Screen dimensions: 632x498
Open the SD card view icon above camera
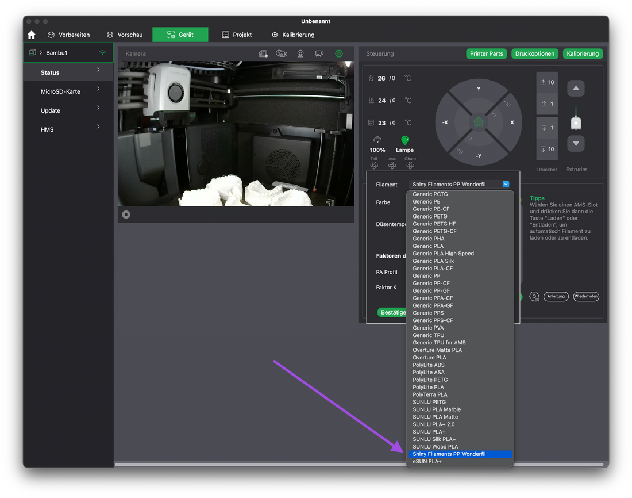tap(263, 53)
